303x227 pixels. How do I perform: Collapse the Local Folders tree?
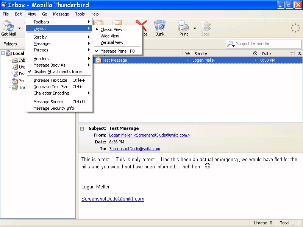click(3, 53)
